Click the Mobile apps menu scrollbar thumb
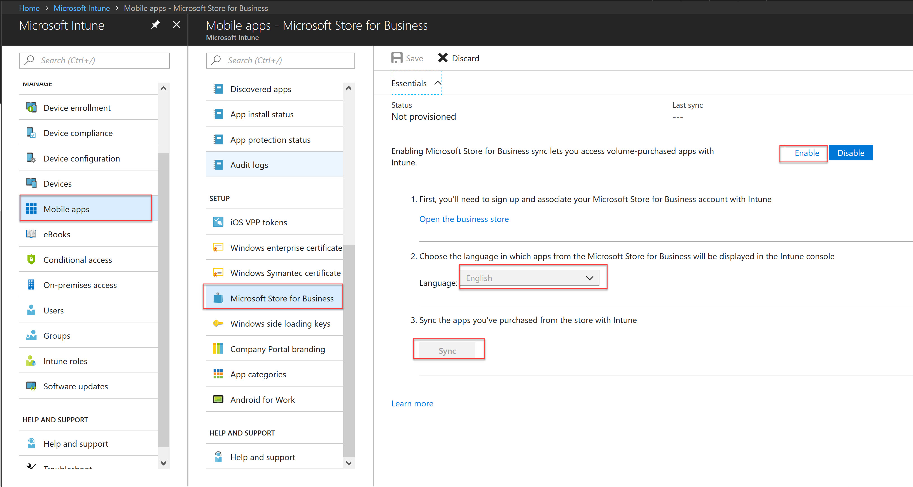Viewport: 913px width, 487px height. 349,350
